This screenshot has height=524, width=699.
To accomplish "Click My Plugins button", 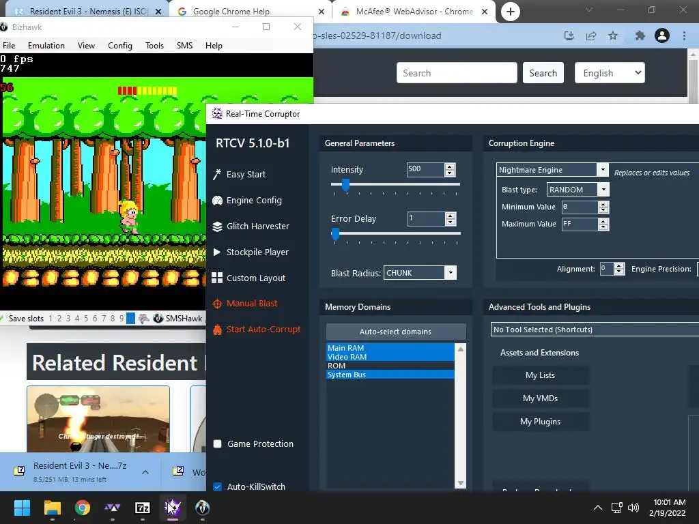I will (x=541, y=422).
